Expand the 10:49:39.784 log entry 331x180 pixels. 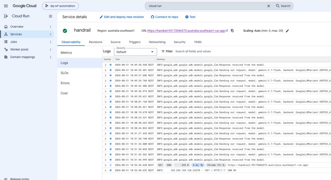coord(106,81)
